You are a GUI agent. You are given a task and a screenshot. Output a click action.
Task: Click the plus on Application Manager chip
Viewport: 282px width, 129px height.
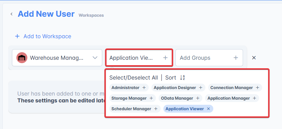click(254, 98)
